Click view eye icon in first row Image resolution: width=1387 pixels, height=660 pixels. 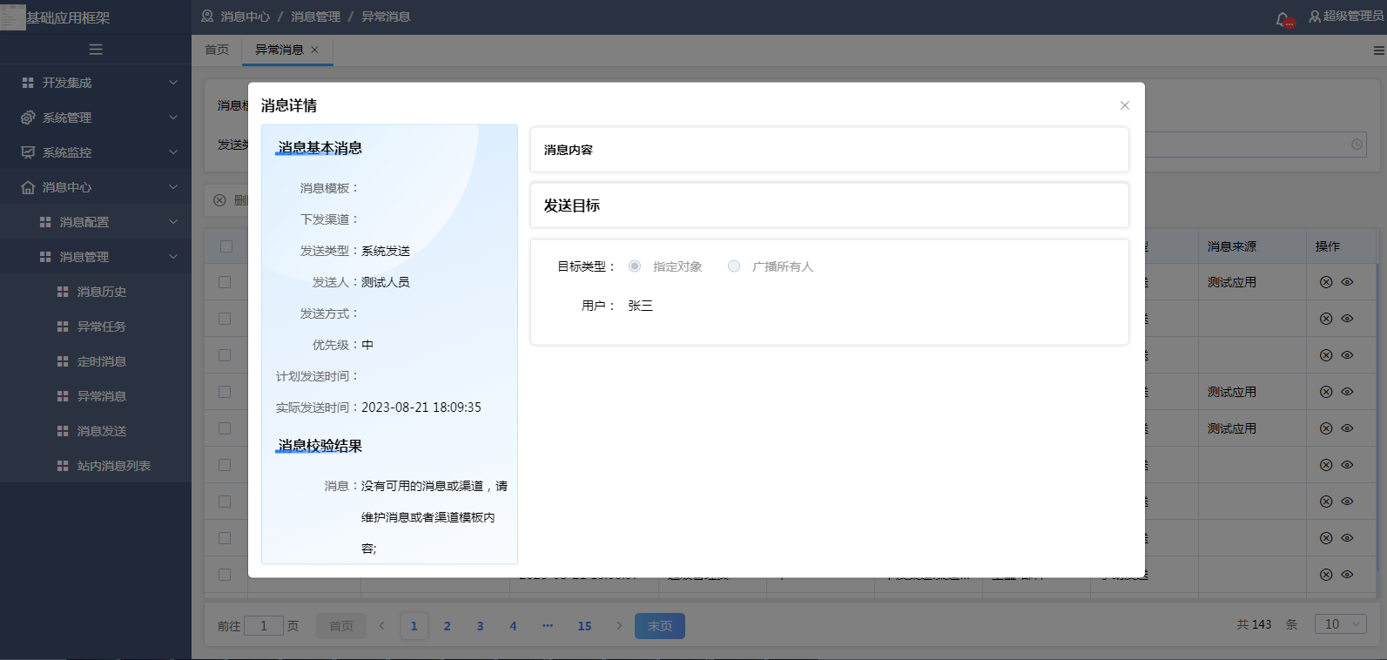pyautogui.click(x=1347, y=282)
